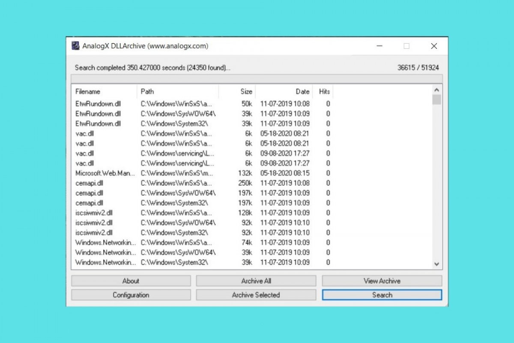The height and width of the screenshot is (343, 514).
Task: Click the scrollbar up arrow in file list
Action: pos(437,90)
